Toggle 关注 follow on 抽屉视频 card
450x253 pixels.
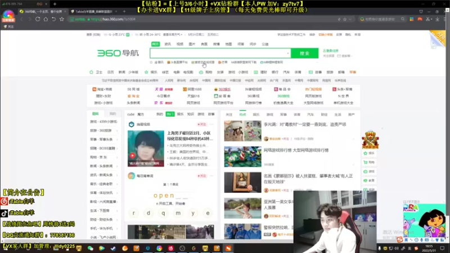pos(202,124)
